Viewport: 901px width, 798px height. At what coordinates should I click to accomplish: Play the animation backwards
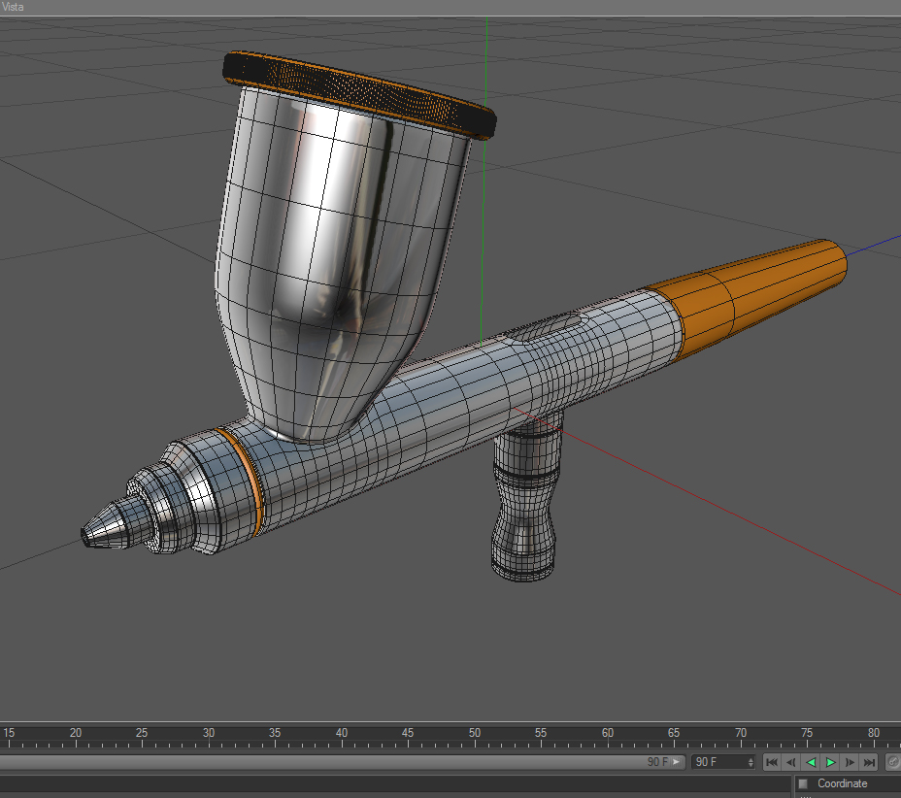pos(811,762)
